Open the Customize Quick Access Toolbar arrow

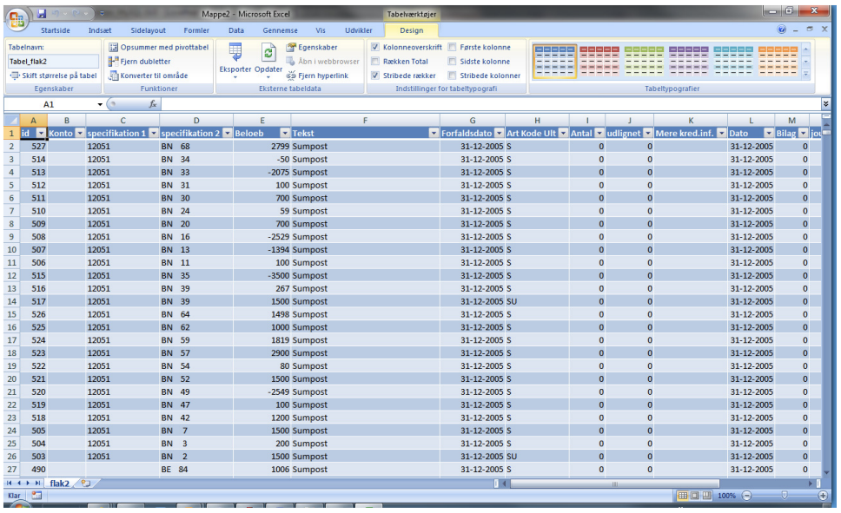102,13
